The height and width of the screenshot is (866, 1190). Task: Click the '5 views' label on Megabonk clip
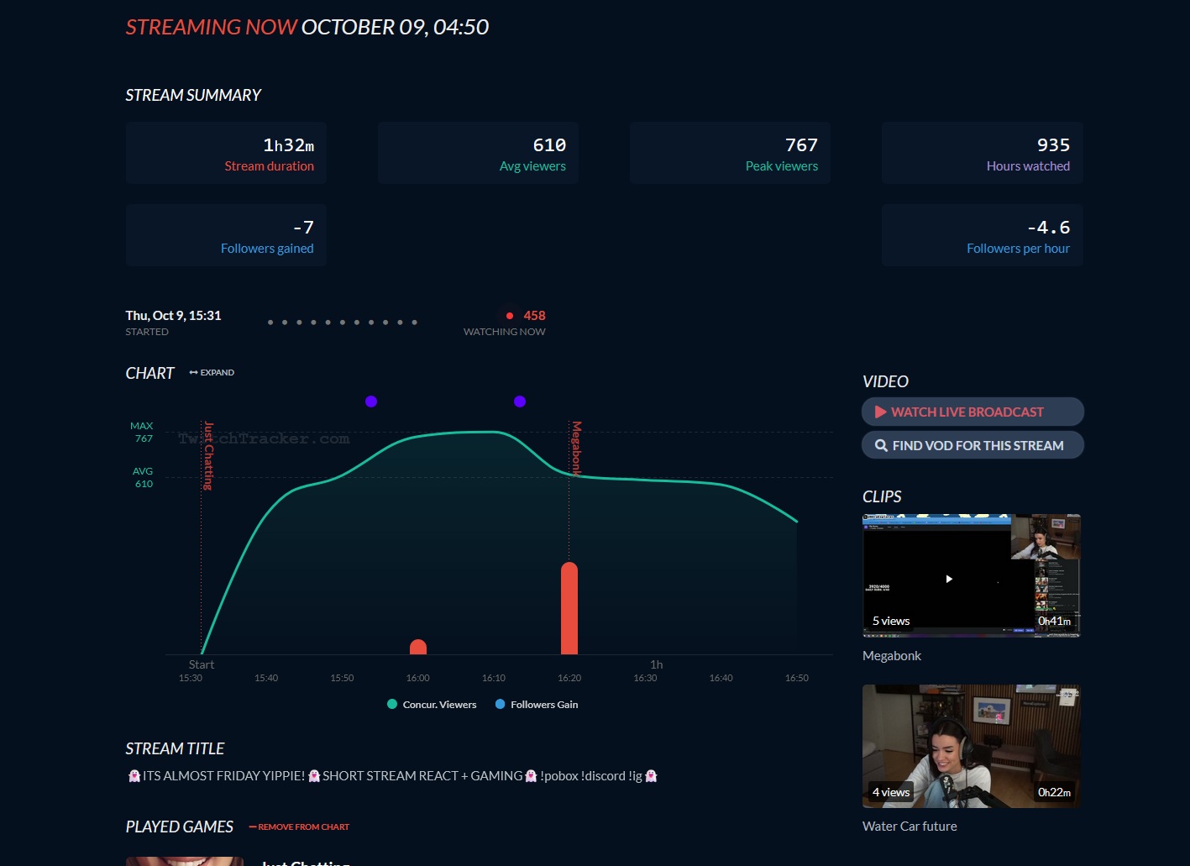point(891,621)
